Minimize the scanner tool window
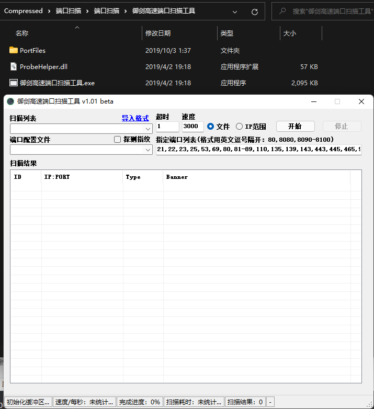The image size is (374, 409). [x=314, y=101]
